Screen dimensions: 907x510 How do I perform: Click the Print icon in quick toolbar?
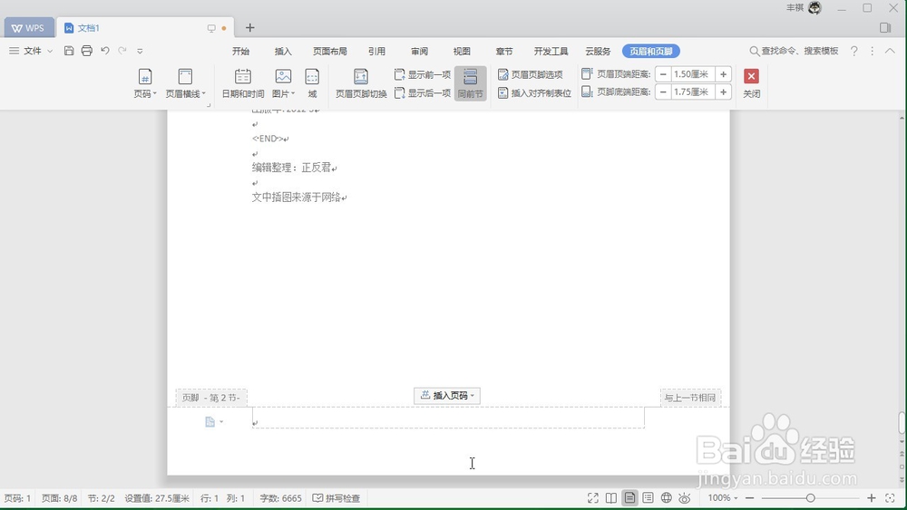click(87, 51)
